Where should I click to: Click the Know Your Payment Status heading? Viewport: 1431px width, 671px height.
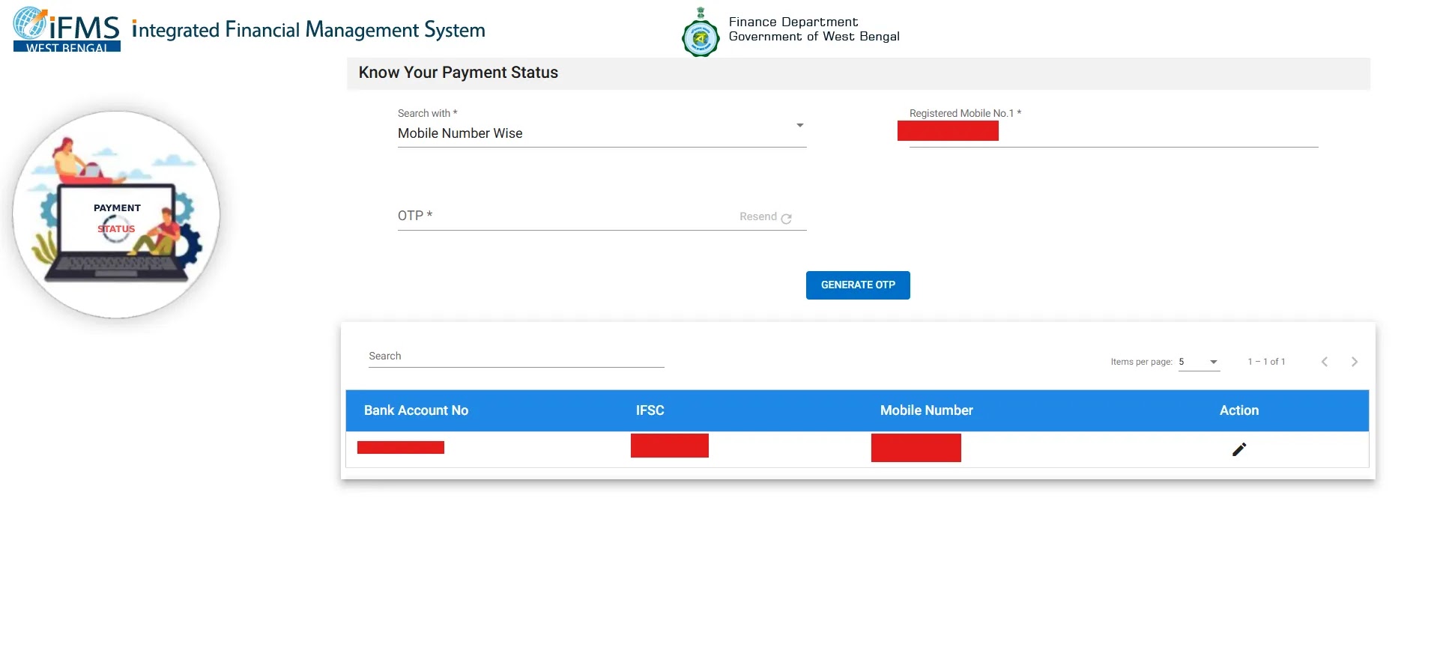point(459,73)
